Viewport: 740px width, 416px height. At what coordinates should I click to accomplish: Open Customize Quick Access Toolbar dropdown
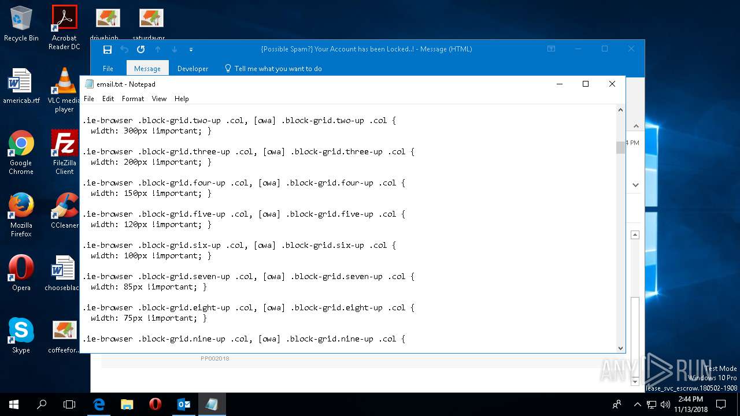pos(191,50)
